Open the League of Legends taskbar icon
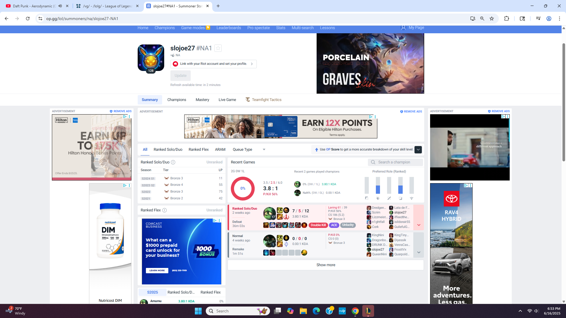Viewport: 566px width, 318px height. (x=368, y=311)
